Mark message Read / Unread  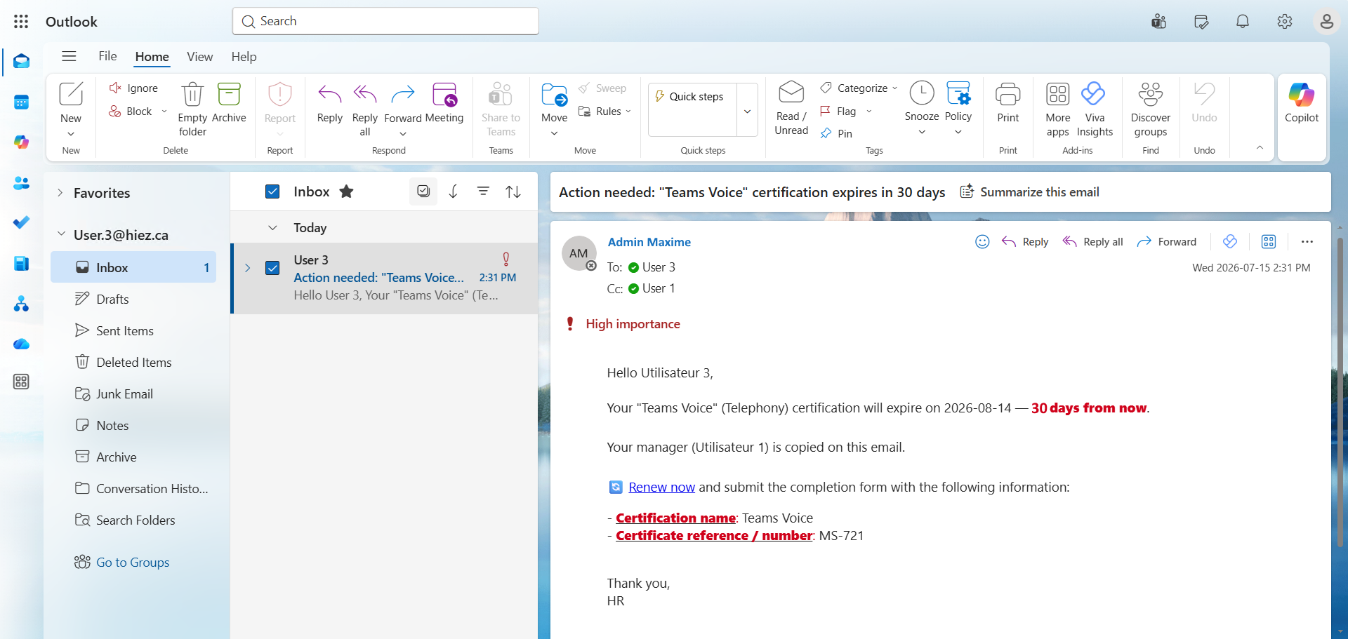pos(791,108)
